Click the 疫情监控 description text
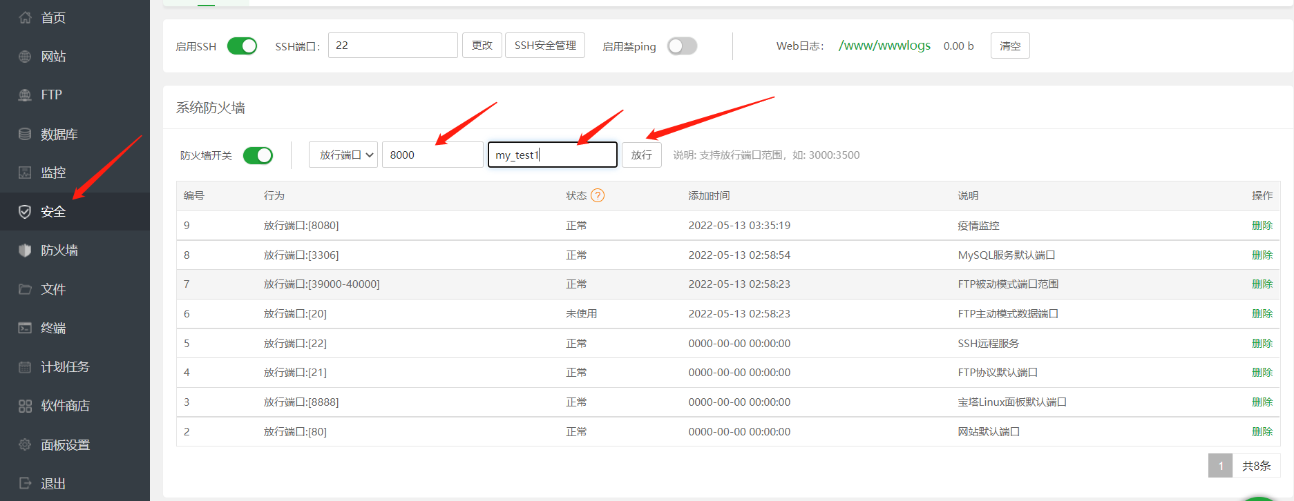 (978, 225)
